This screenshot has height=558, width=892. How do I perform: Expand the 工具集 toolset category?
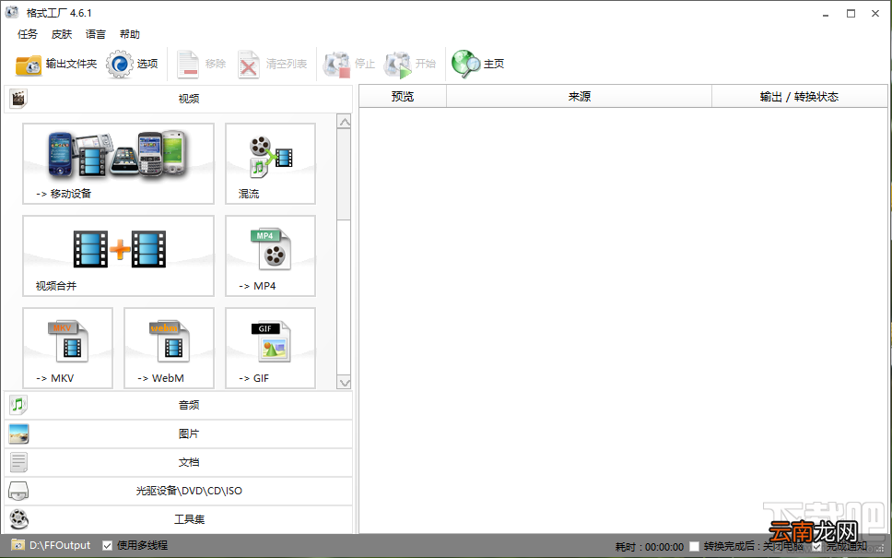(x=178, y=518)
